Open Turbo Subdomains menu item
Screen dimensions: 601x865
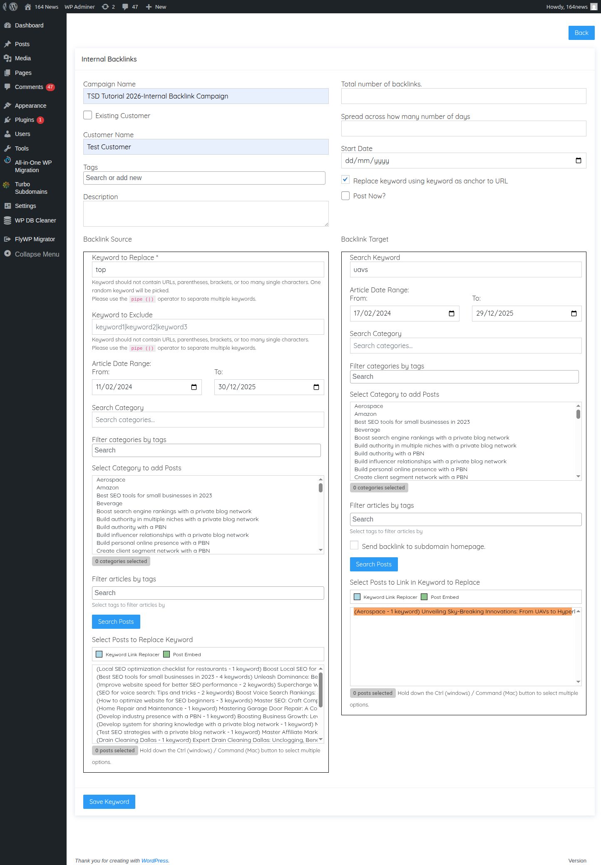[x=31, y=188]
